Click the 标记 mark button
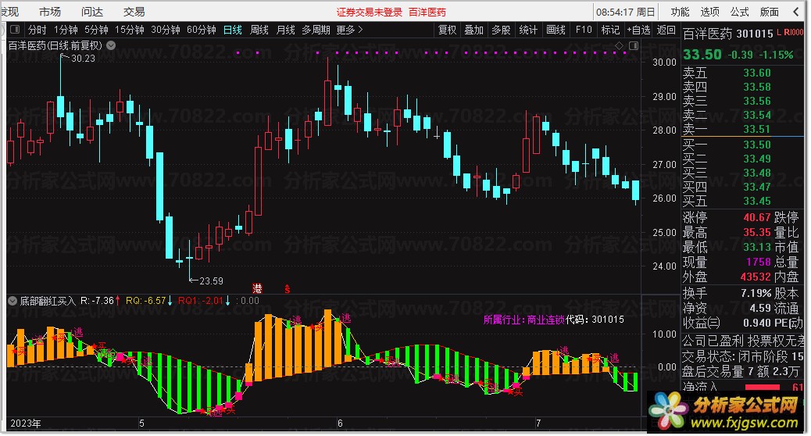Screen dimensions: 811x436 point(610,30)
